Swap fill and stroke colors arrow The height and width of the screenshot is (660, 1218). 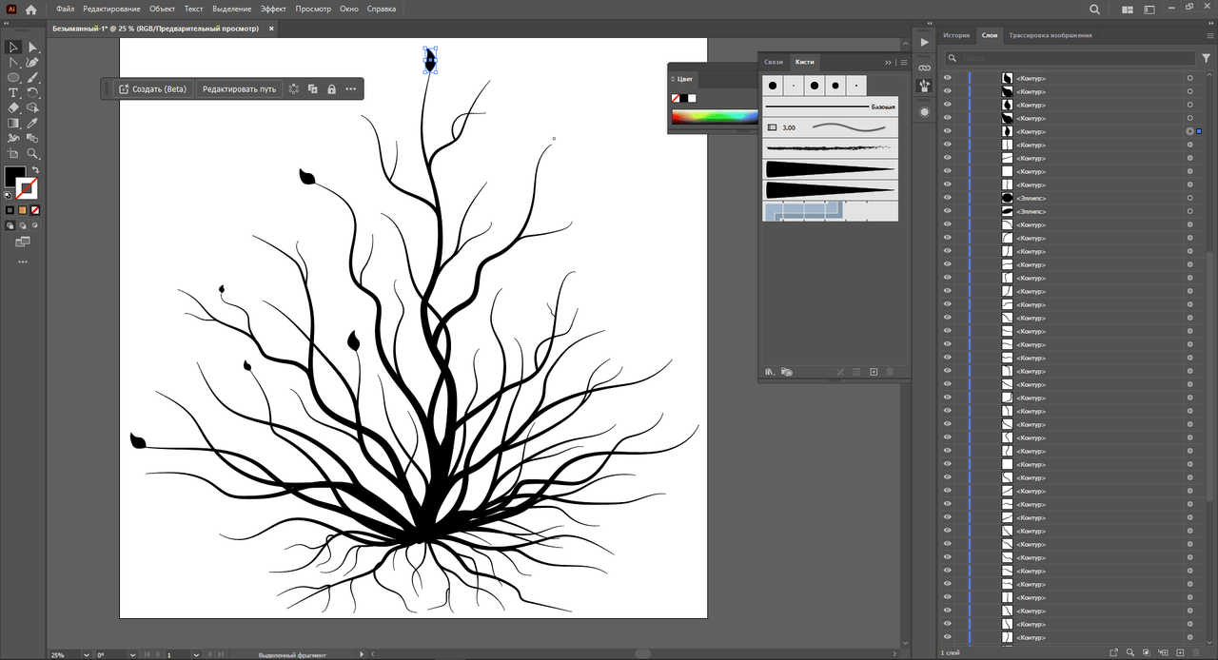[x=35, y=170]
